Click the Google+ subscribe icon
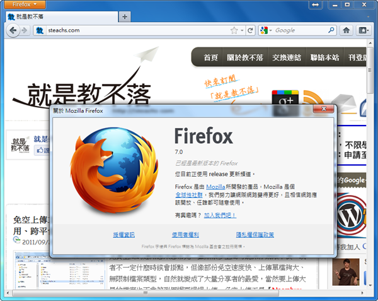This screenshot has width=378, height=301. tap(285, 98)
